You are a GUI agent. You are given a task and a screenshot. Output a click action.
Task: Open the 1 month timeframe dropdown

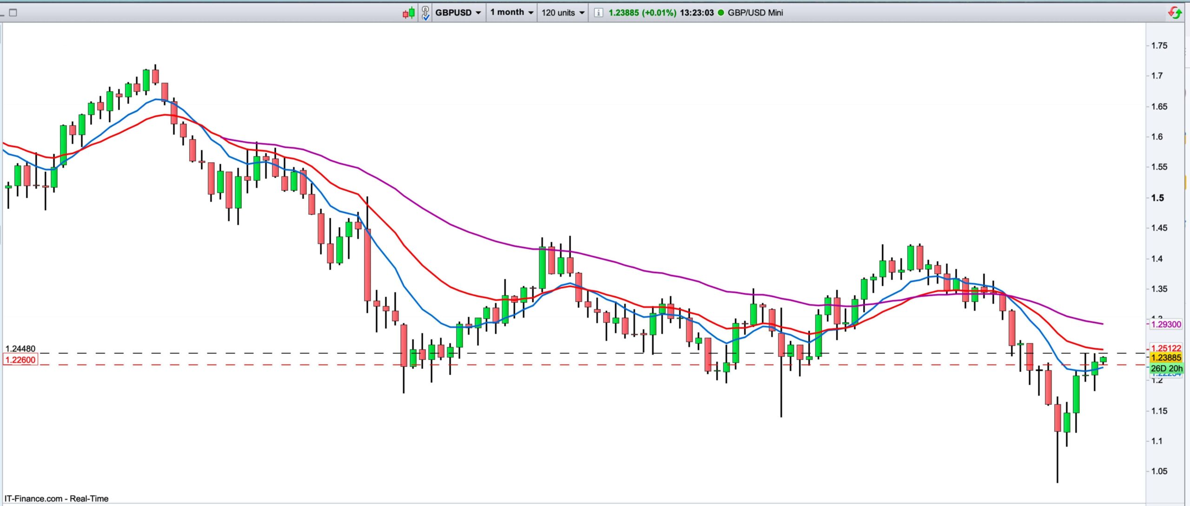coord(511,13)
